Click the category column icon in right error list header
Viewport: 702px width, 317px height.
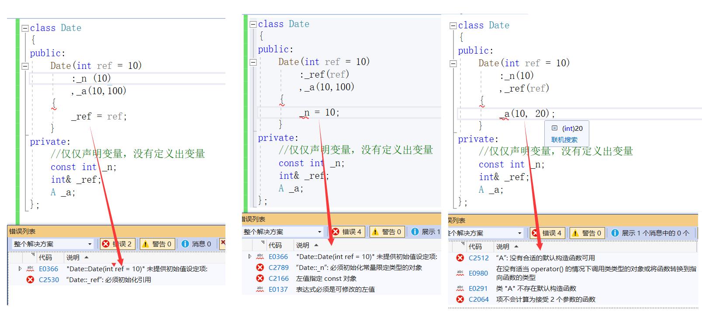click(x=463, y=244)
